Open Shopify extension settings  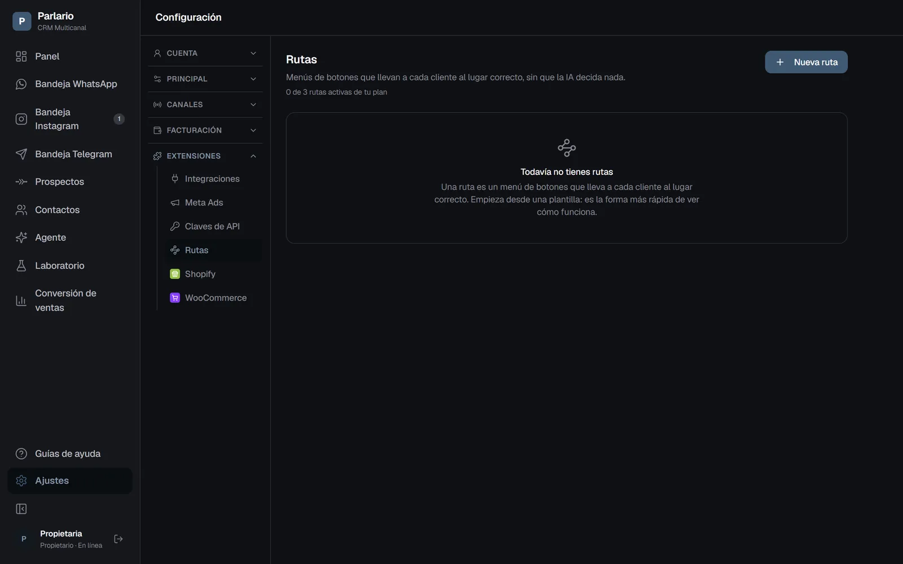(x=213, y=274)
